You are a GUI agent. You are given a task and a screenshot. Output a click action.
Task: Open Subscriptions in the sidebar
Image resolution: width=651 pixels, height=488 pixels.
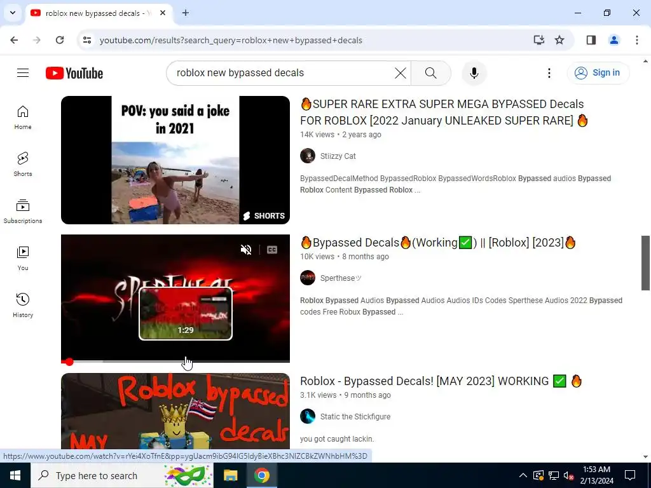[x=23, y=212]
